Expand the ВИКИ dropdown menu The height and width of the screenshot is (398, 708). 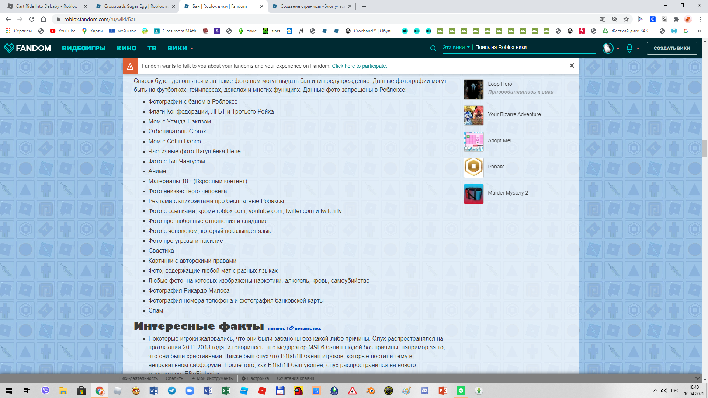click(180, 48)
